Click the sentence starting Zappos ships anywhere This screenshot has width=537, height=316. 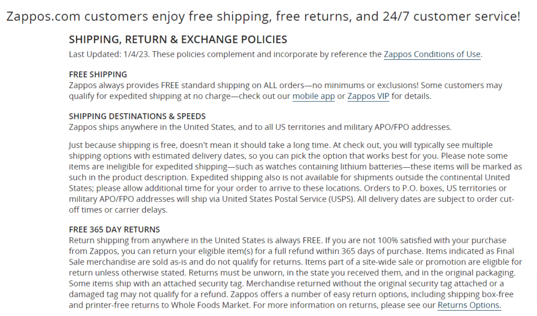tap(260, 127)
